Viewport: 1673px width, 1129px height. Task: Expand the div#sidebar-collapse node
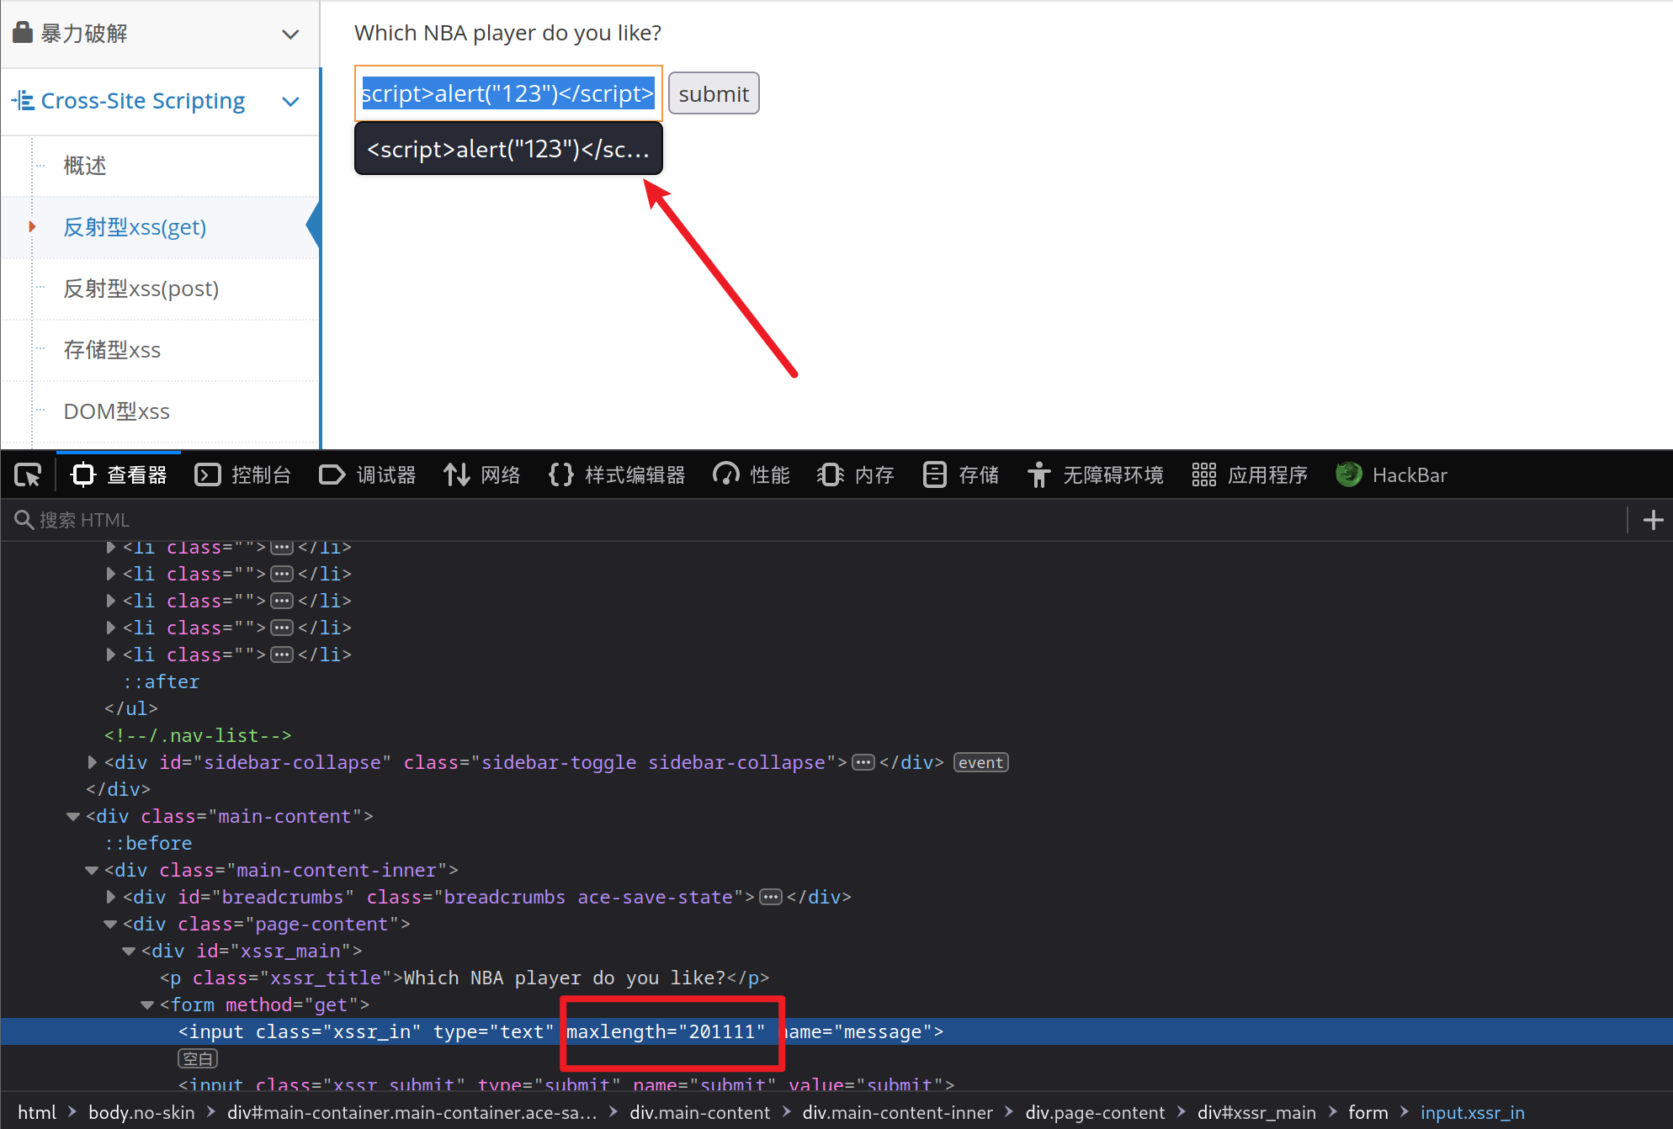coord(92,762)
